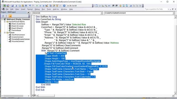Switch to Procedure View at bottom left

click(33, 95)
